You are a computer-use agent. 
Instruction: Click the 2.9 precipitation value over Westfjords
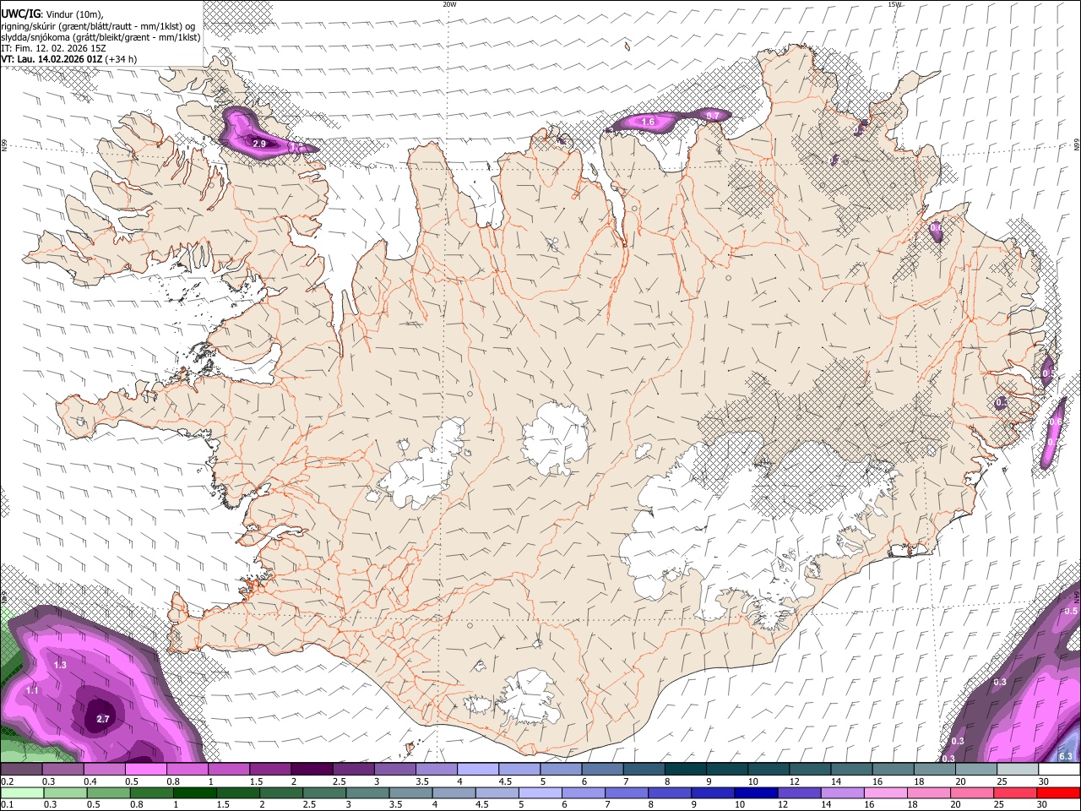click(x=259, y=144)
